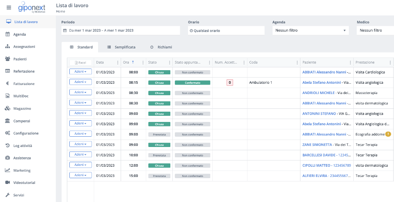Open Prestazione column options menu
394x202 pixels.
click(390, 62)
